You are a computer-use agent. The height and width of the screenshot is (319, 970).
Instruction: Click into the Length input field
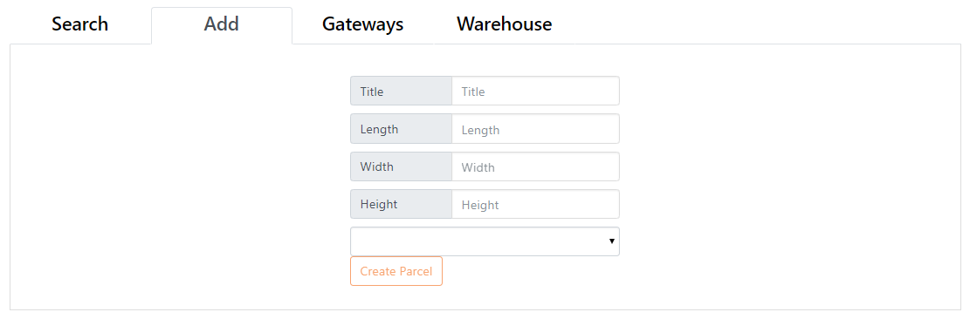point(536,129)
